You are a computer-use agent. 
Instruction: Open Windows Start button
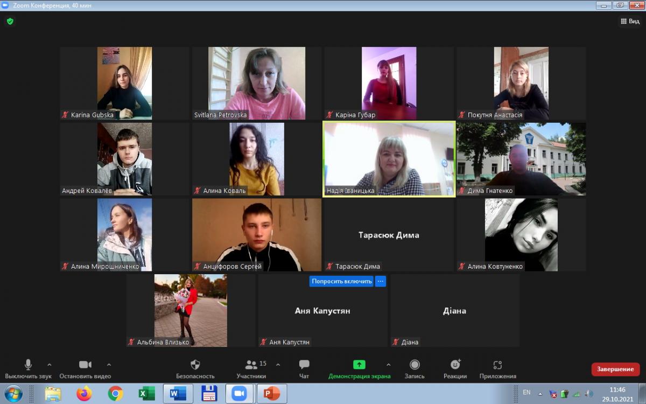(x=13, y=394)
